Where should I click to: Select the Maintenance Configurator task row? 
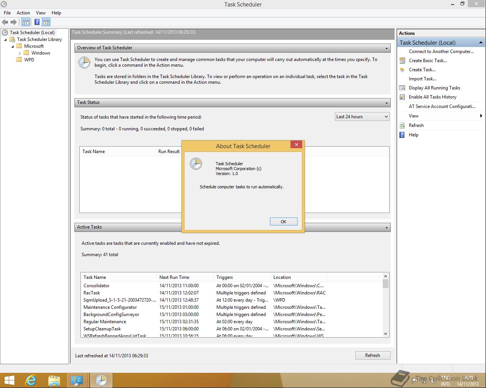coord(232,307)
